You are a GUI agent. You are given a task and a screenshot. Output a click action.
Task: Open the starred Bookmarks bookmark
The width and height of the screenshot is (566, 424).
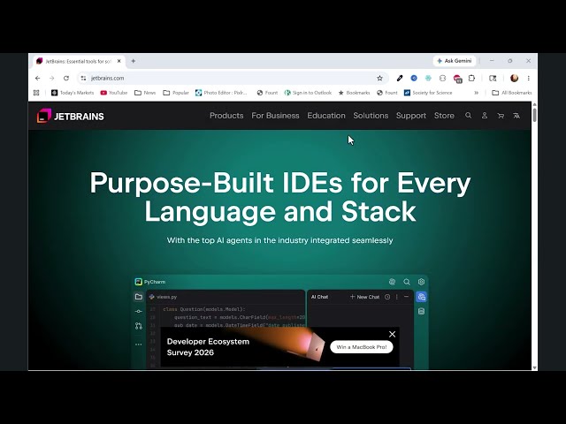[354, 93]
